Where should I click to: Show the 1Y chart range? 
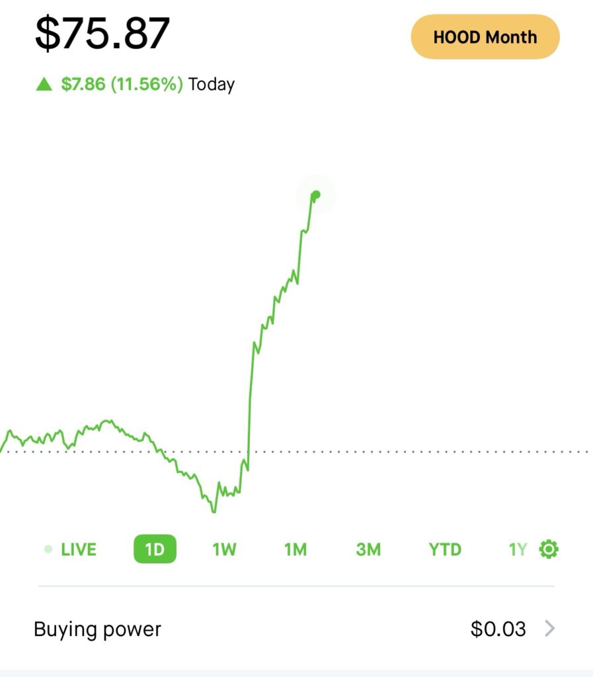(518, 549)
